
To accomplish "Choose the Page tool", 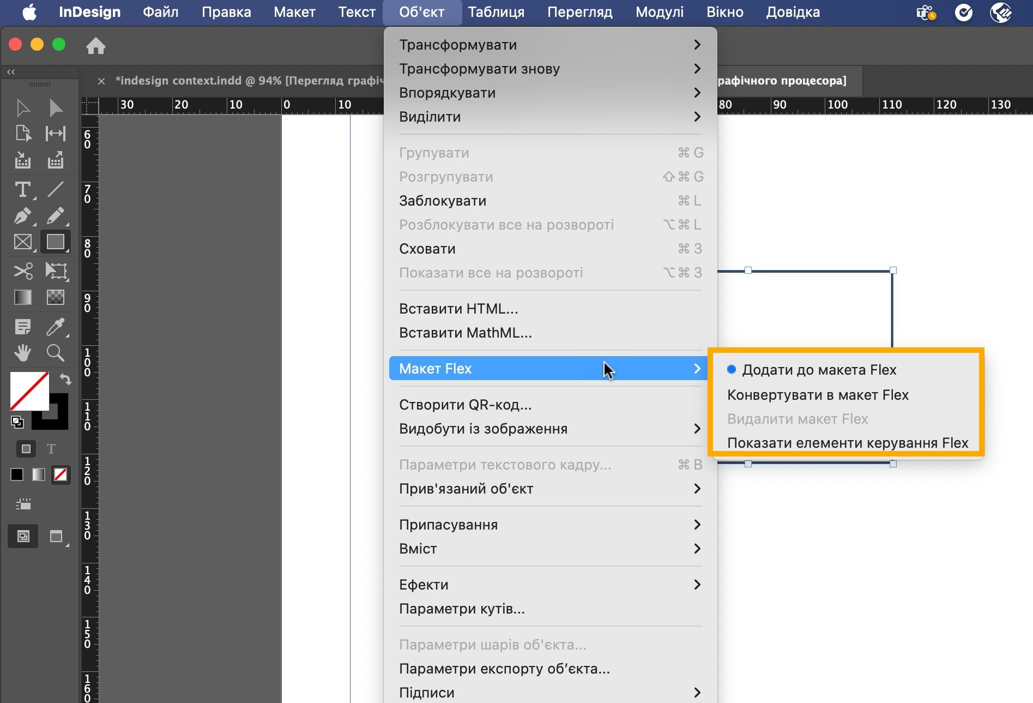I will (x=23, y=134).
